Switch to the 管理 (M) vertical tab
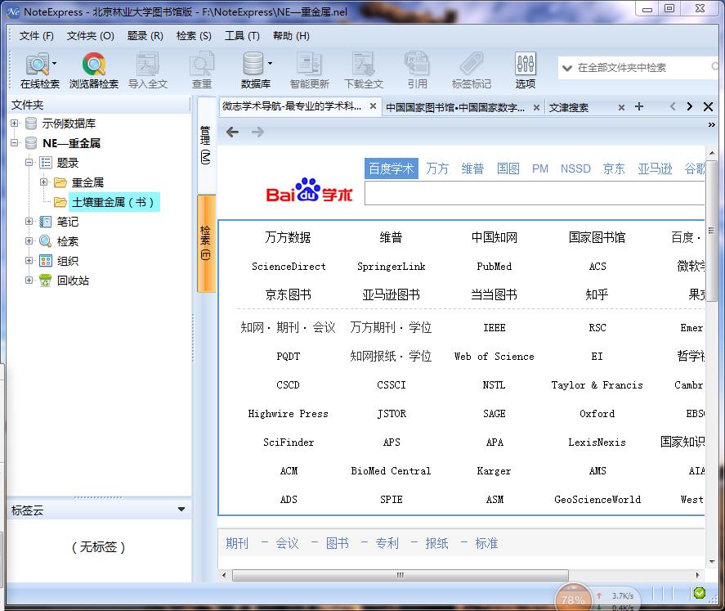This screenshot has width=725, height=611. [x=206, y=146]
